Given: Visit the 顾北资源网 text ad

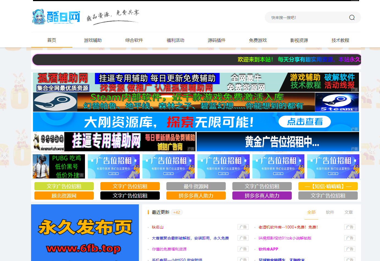Looking at the screenshot, I should pos(64,196).
